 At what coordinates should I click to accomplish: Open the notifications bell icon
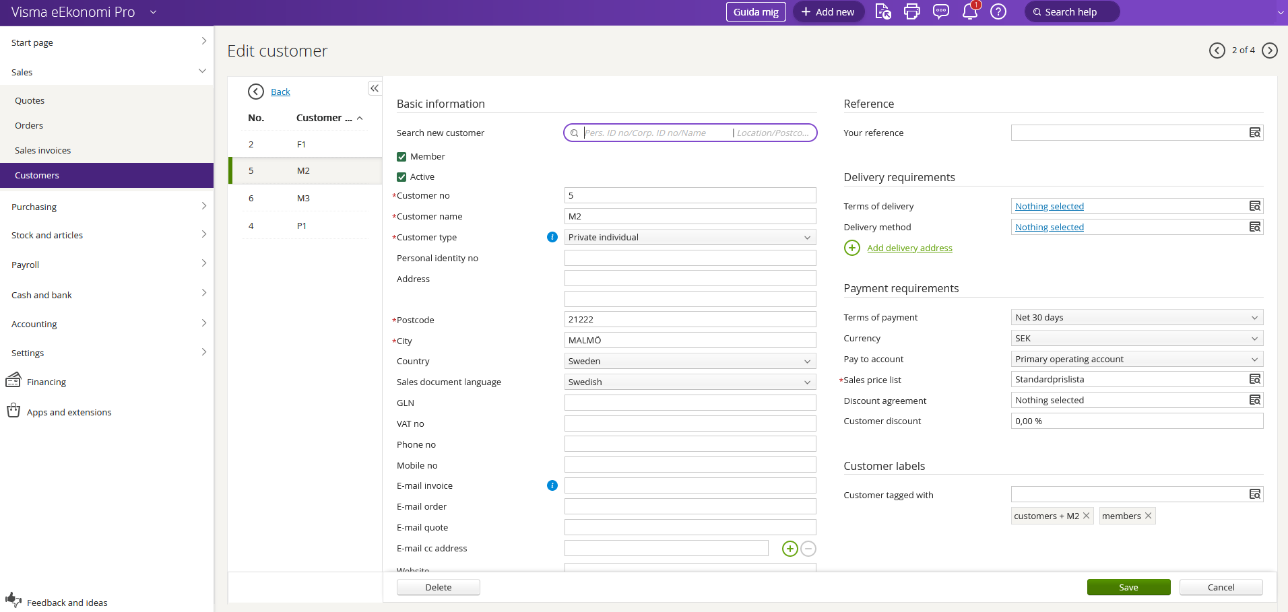969,11
